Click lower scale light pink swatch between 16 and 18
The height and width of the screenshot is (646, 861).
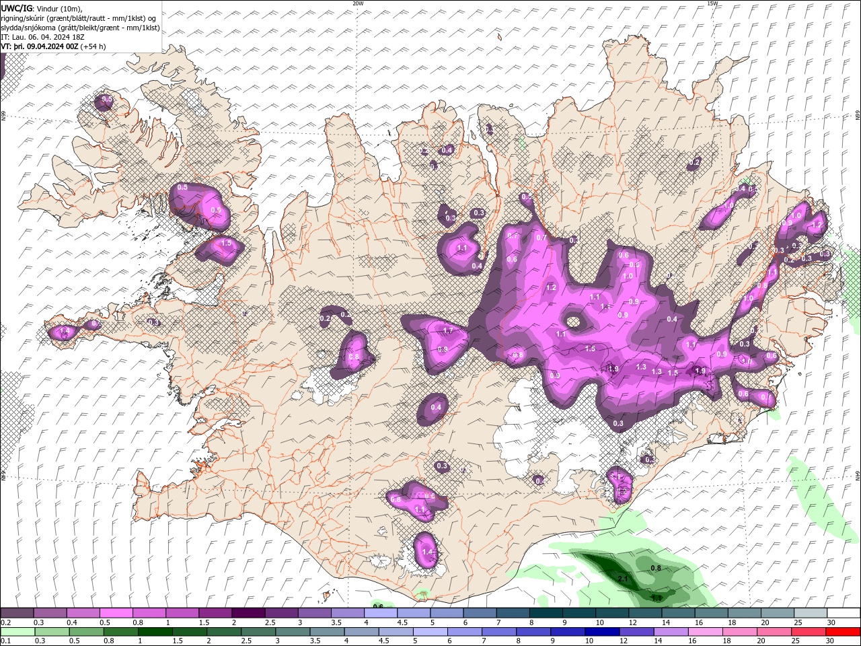point(706,632)
